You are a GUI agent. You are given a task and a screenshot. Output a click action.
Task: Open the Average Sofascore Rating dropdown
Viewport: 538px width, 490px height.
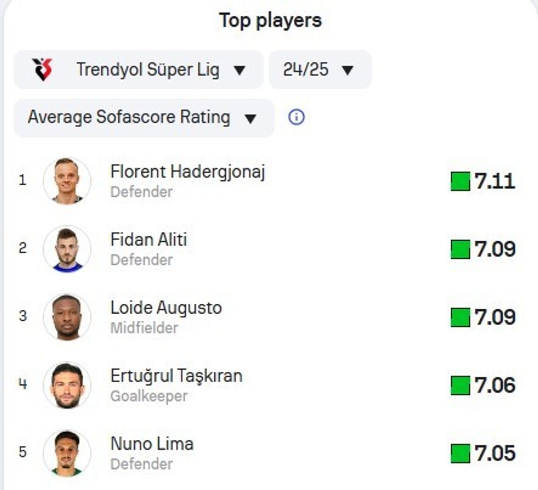pos(143,118)
